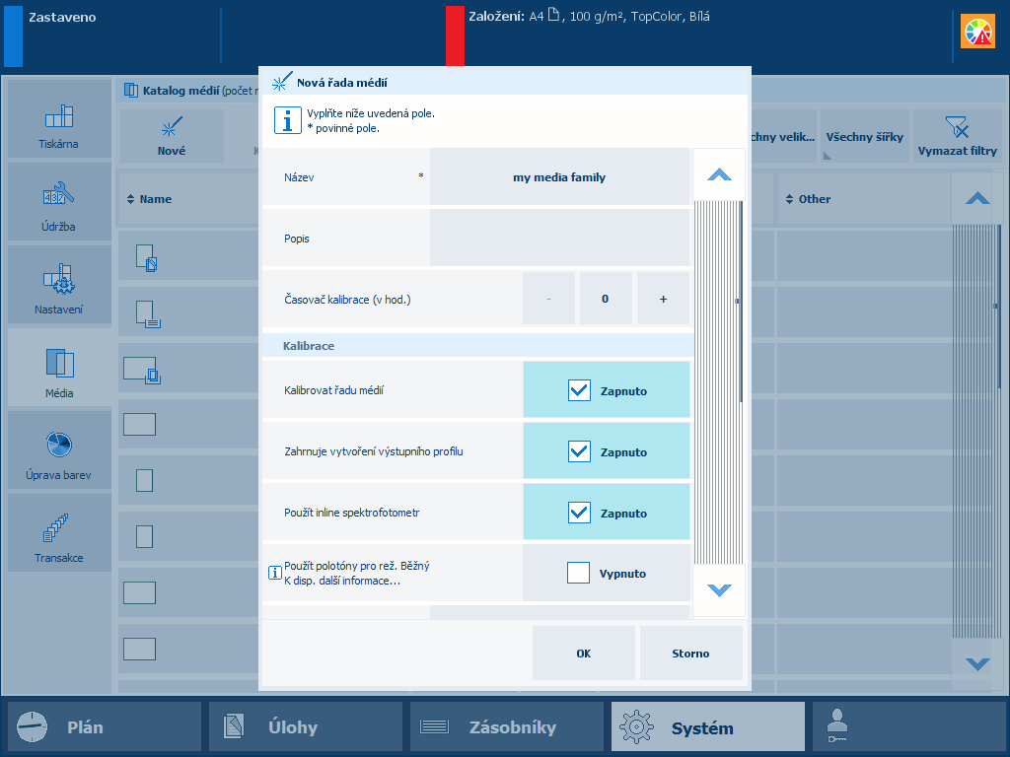Open the Úprava barev color adjustment
The height and width of the screenshot is (757, 1010).
point(59,450)
